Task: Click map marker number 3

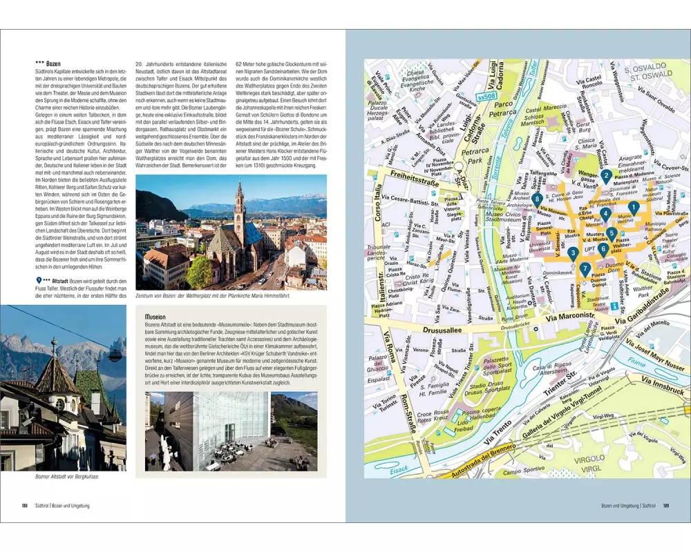Action: (x=573, y=253)
